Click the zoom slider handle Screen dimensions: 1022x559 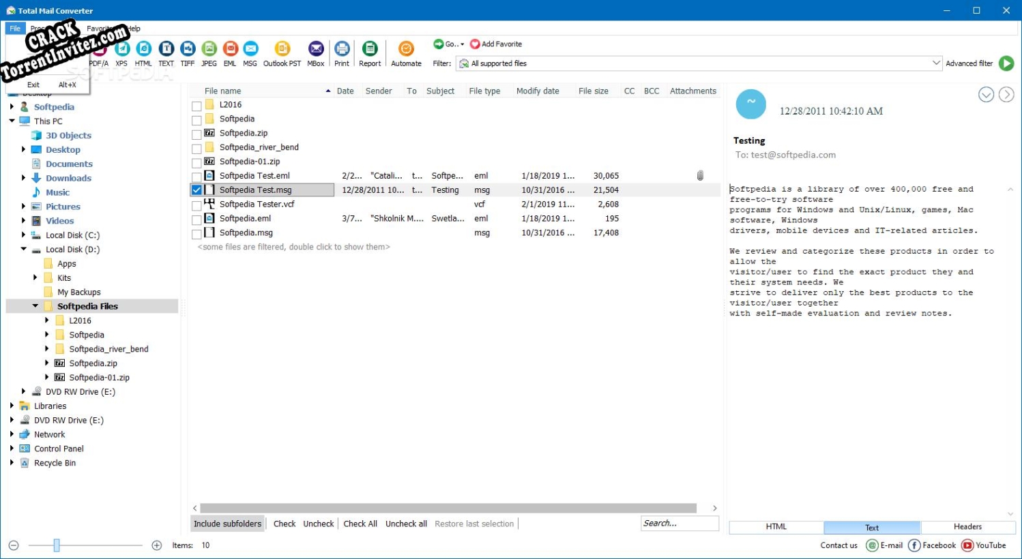[x=57, y=545]
